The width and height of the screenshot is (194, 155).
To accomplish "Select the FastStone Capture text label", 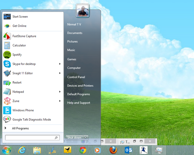I will (x=24, y=36).
